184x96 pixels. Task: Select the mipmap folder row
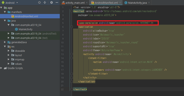30,59
